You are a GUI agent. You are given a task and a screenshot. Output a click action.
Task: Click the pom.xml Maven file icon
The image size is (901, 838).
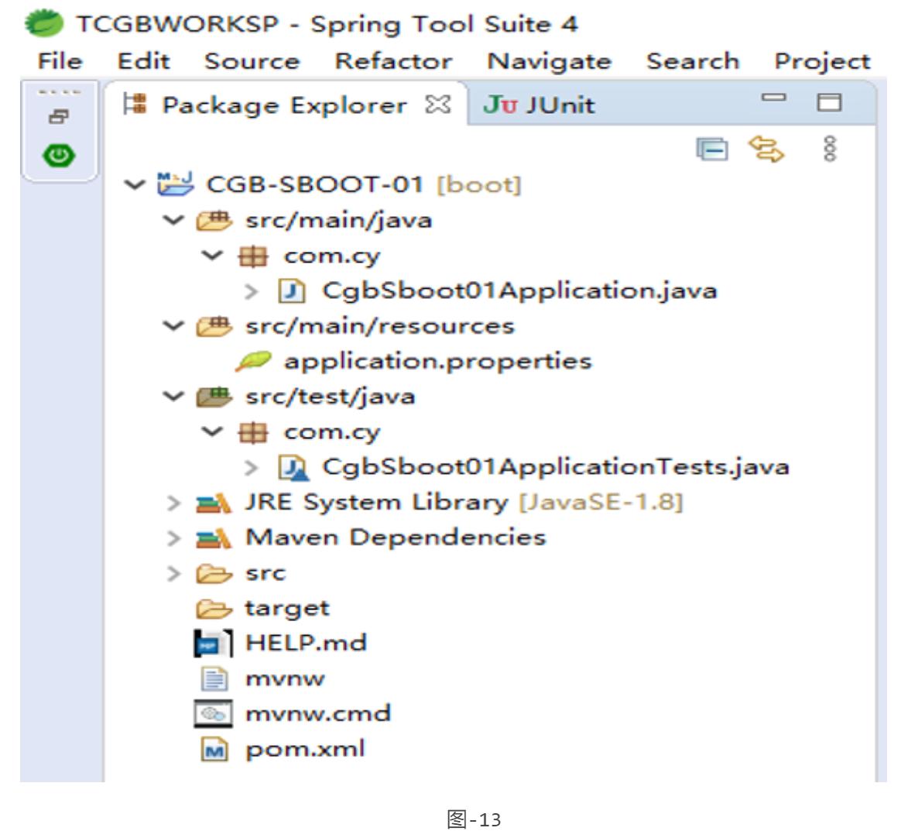point(214,750)
